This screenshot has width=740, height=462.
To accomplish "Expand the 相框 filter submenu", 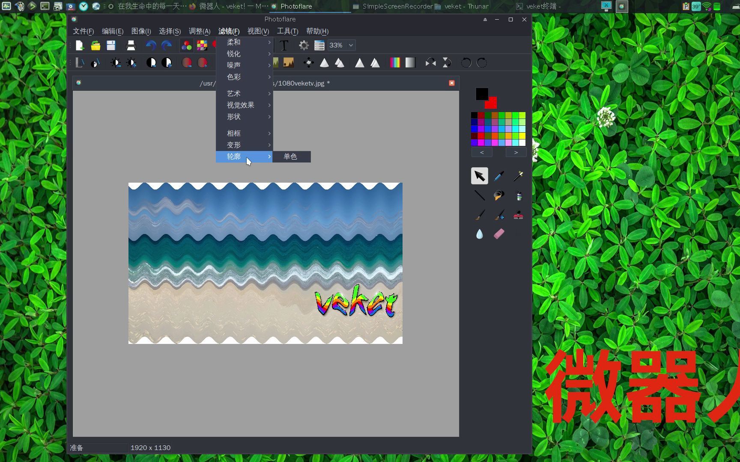I will [244, 133].
